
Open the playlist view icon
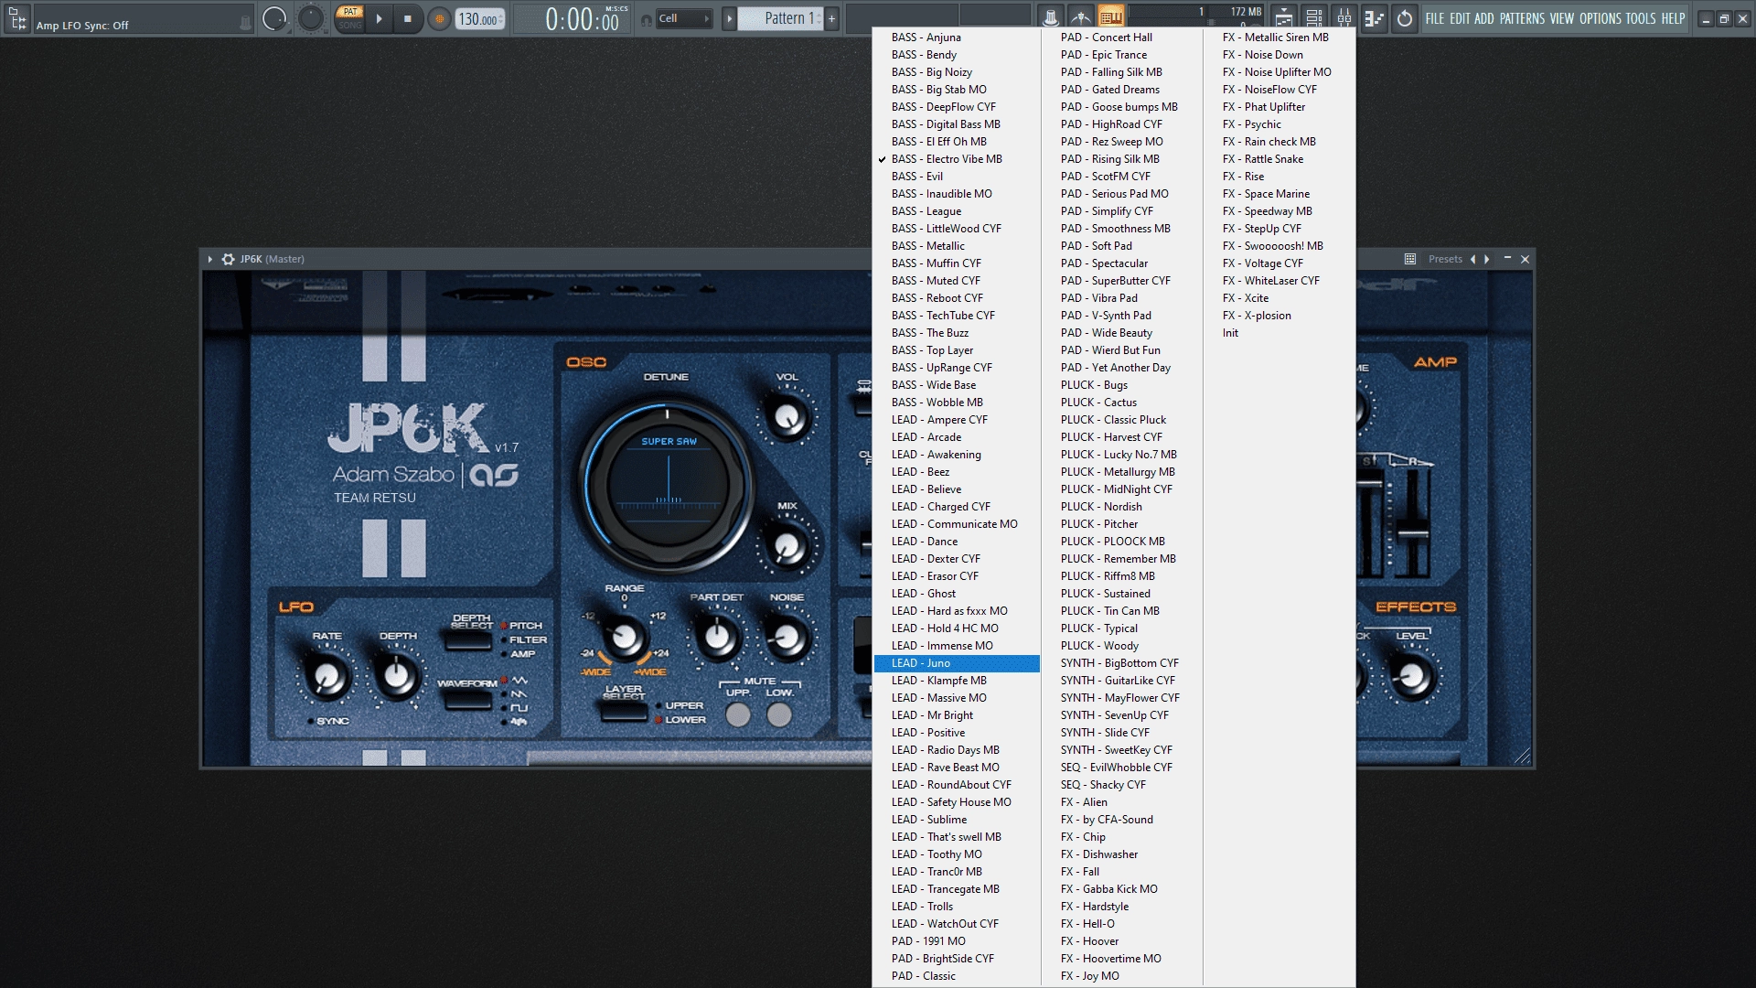(x=1284, y=17)
